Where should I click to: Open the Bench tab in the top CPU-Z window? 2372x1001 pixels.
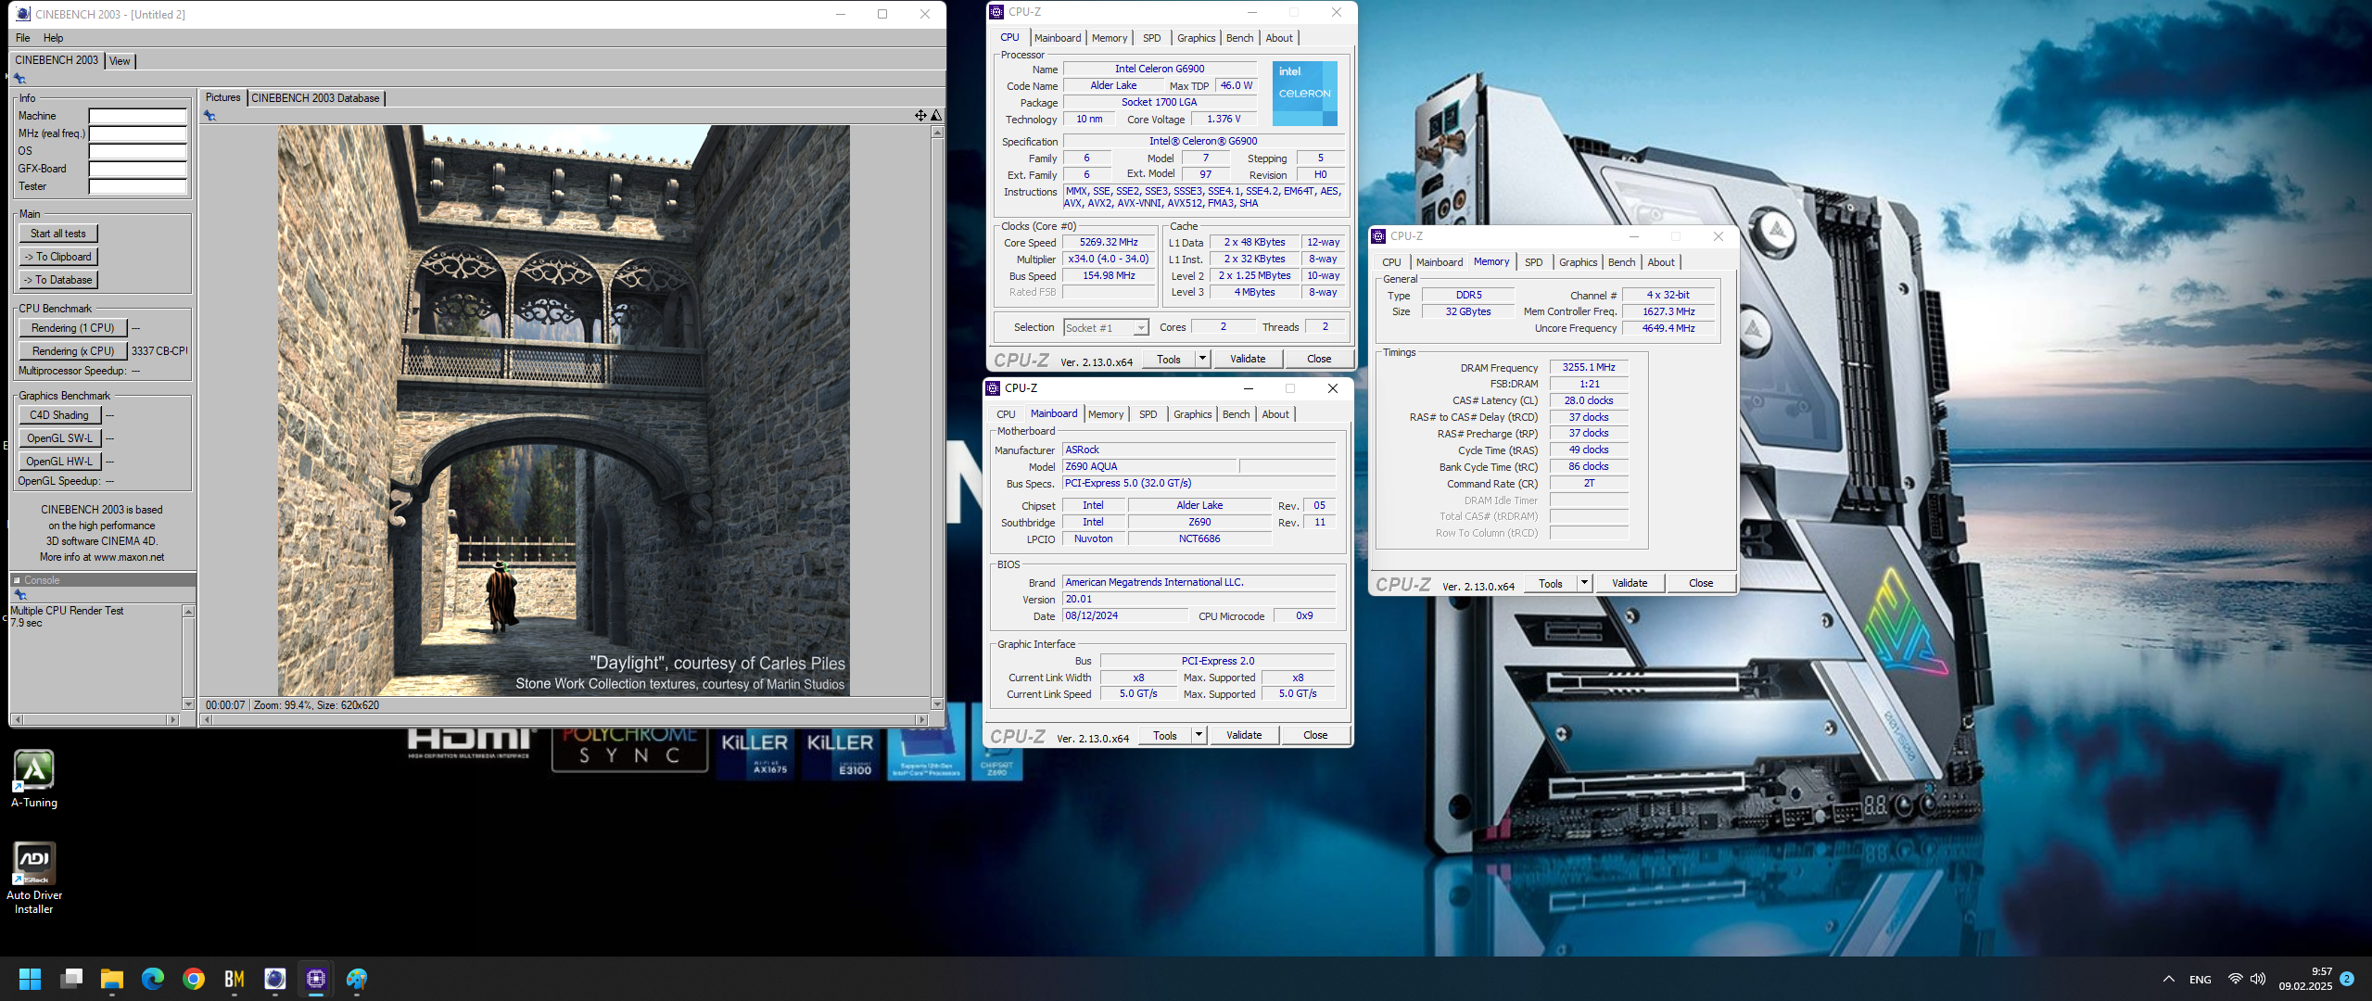[1239, 38]
